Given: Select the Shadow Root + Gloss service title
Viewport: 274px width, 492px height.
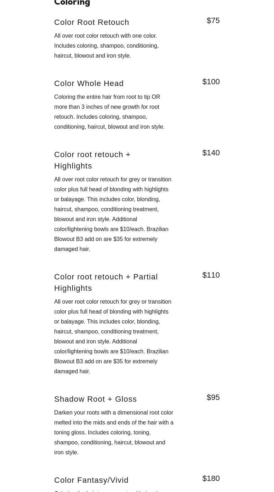Looking at the screenshot, I should pos(95,399).
